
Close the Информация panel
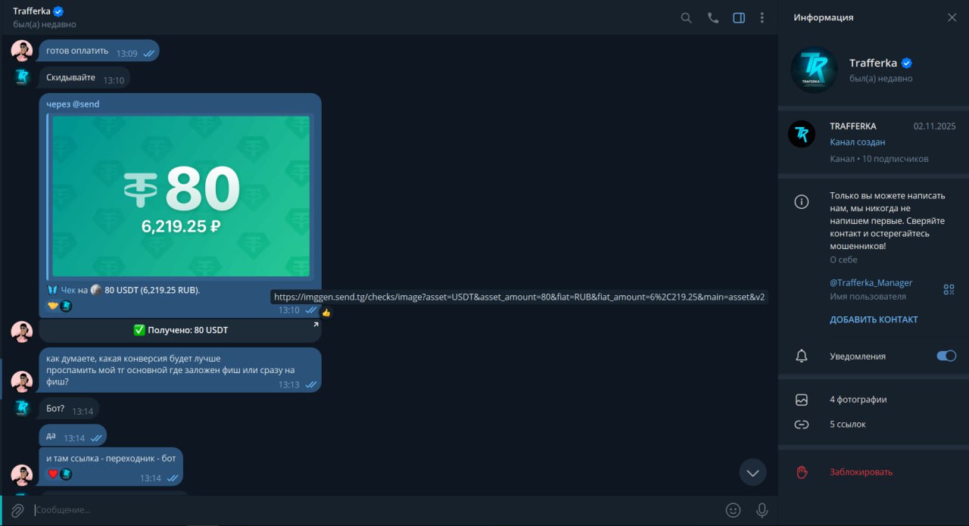(x=952, y=17)
